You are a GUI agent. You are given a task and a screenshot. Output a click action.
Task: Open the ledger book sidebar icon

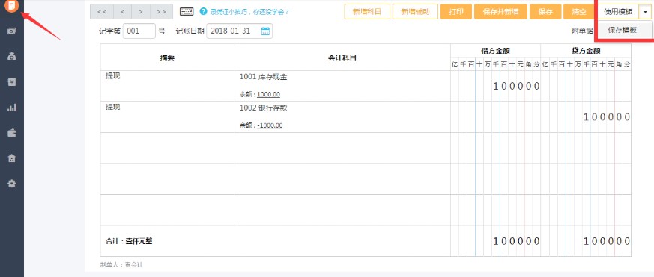click(x=12, y=81)
